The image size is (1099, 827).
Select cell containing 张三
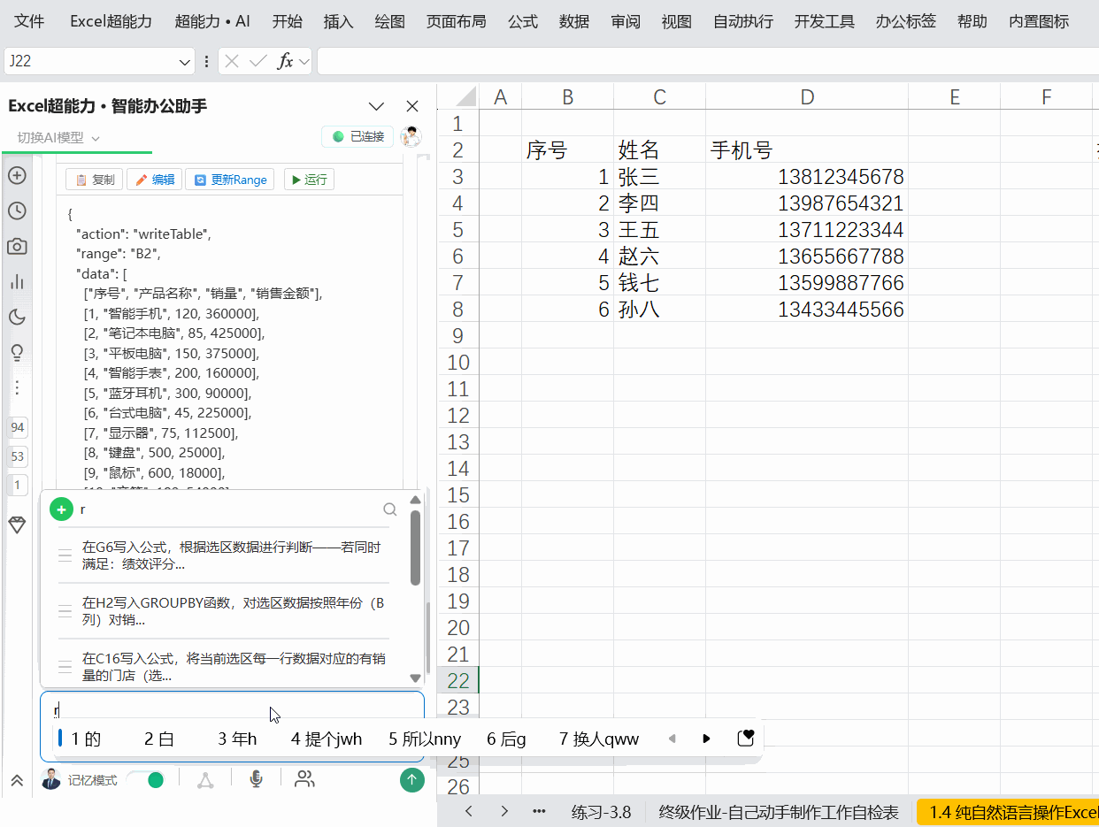pyautogui.click(x=659, y=177)
